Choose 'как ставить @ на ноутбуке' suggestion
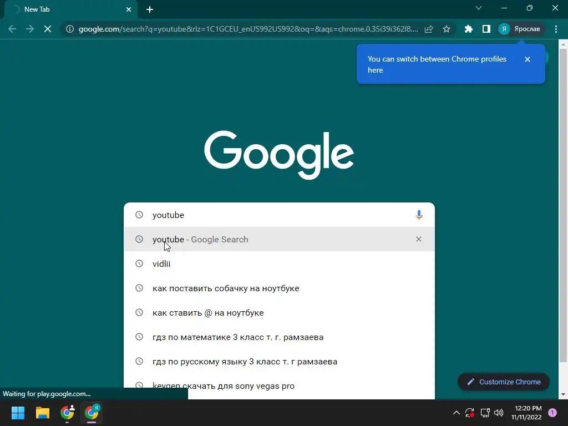Image resolution: width=568 pixels, height=426 pixels. 279,313
